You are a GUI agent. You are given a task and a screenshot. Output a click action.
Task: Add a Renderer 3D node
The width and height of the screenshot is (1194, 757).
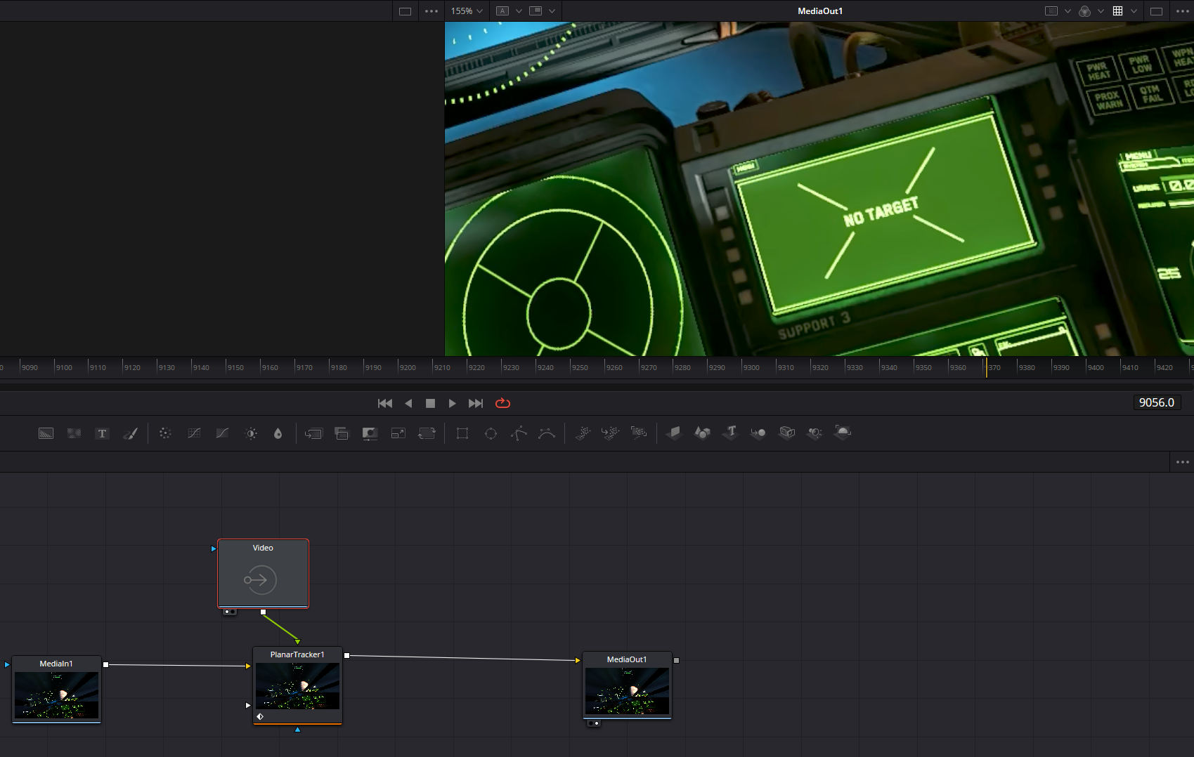point(843,433)
